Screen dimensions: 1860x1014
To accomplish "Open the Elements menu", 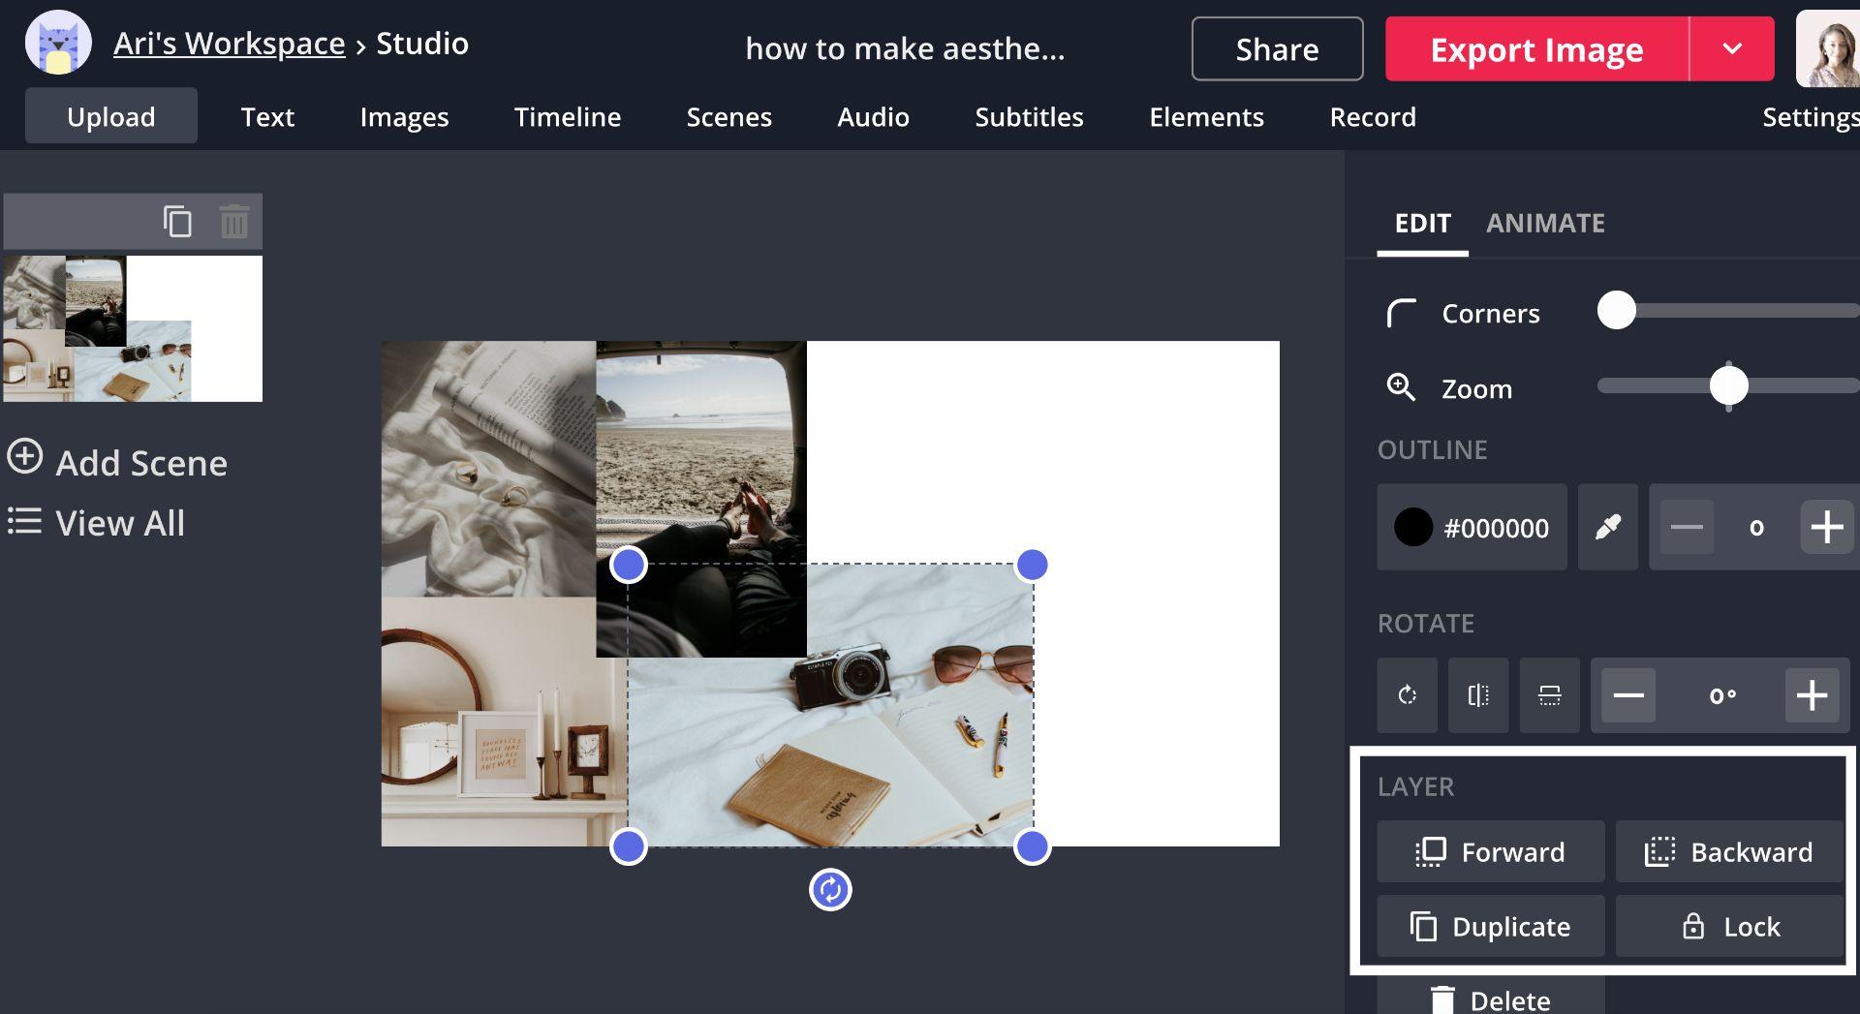I will 1206,117.
